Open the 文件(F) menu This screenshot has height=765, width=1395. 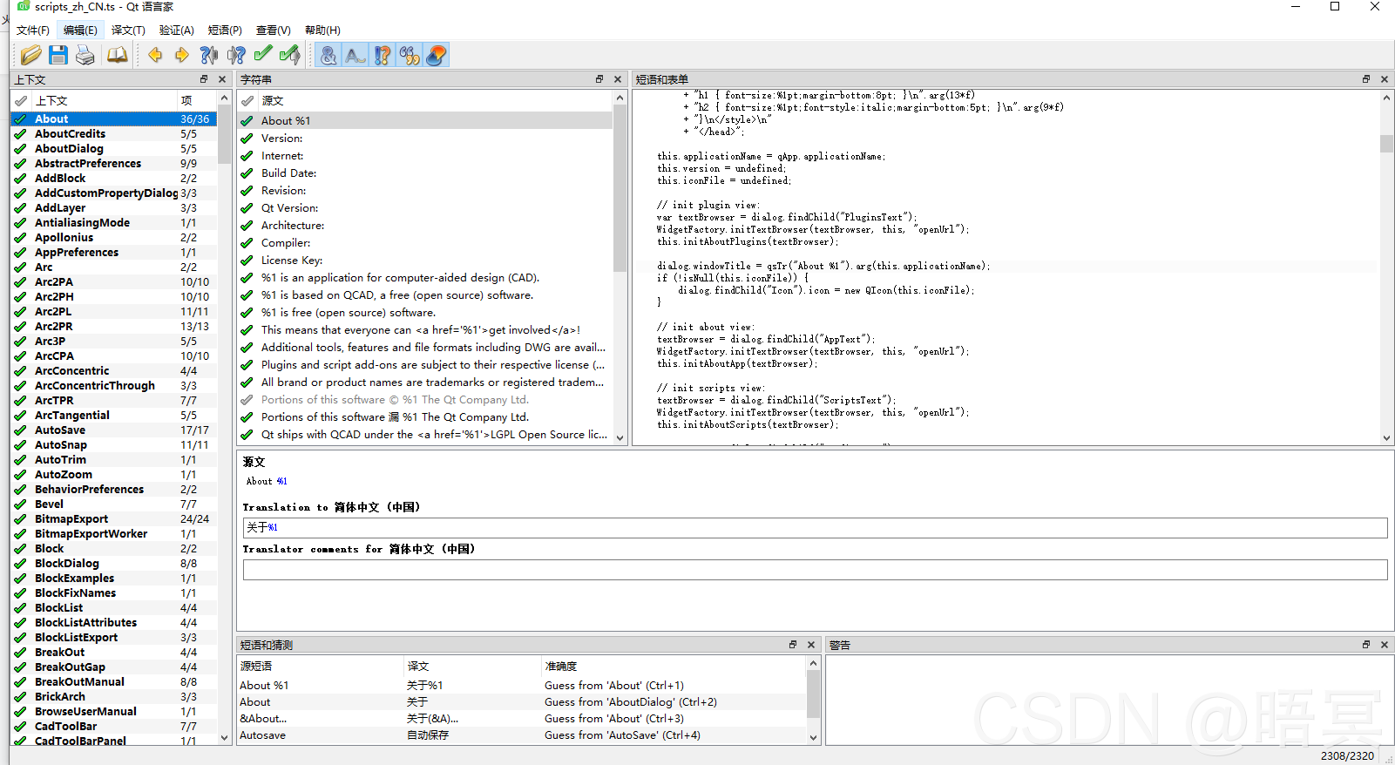[x=33, y=30]
